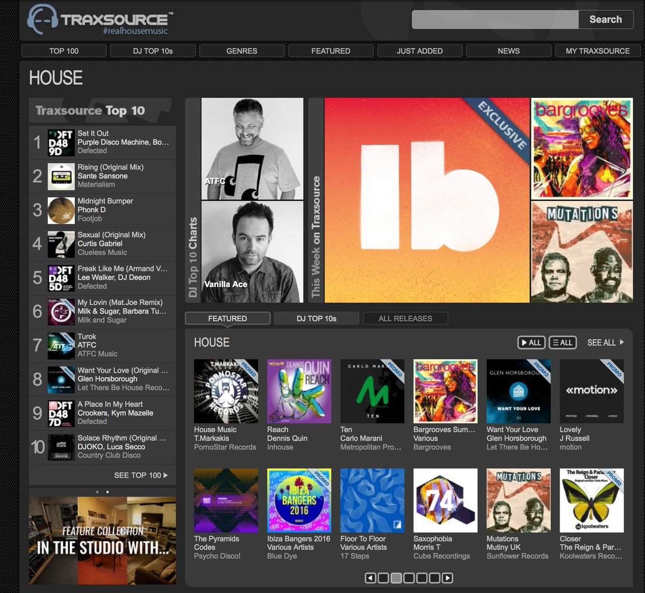Click next page arrow in pagination

pos(447,578)
